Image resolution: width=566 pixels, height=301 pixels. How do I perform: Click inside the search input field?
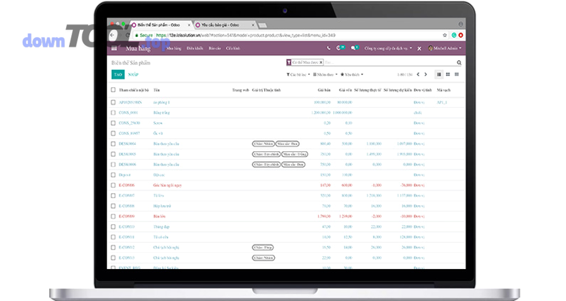390,63
